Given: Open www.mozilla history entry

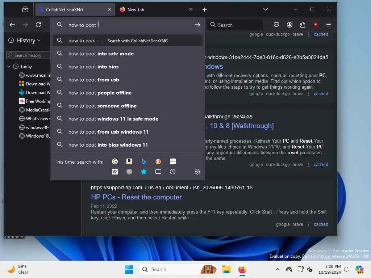Looking at the screenshot, I should coord(34,75).
